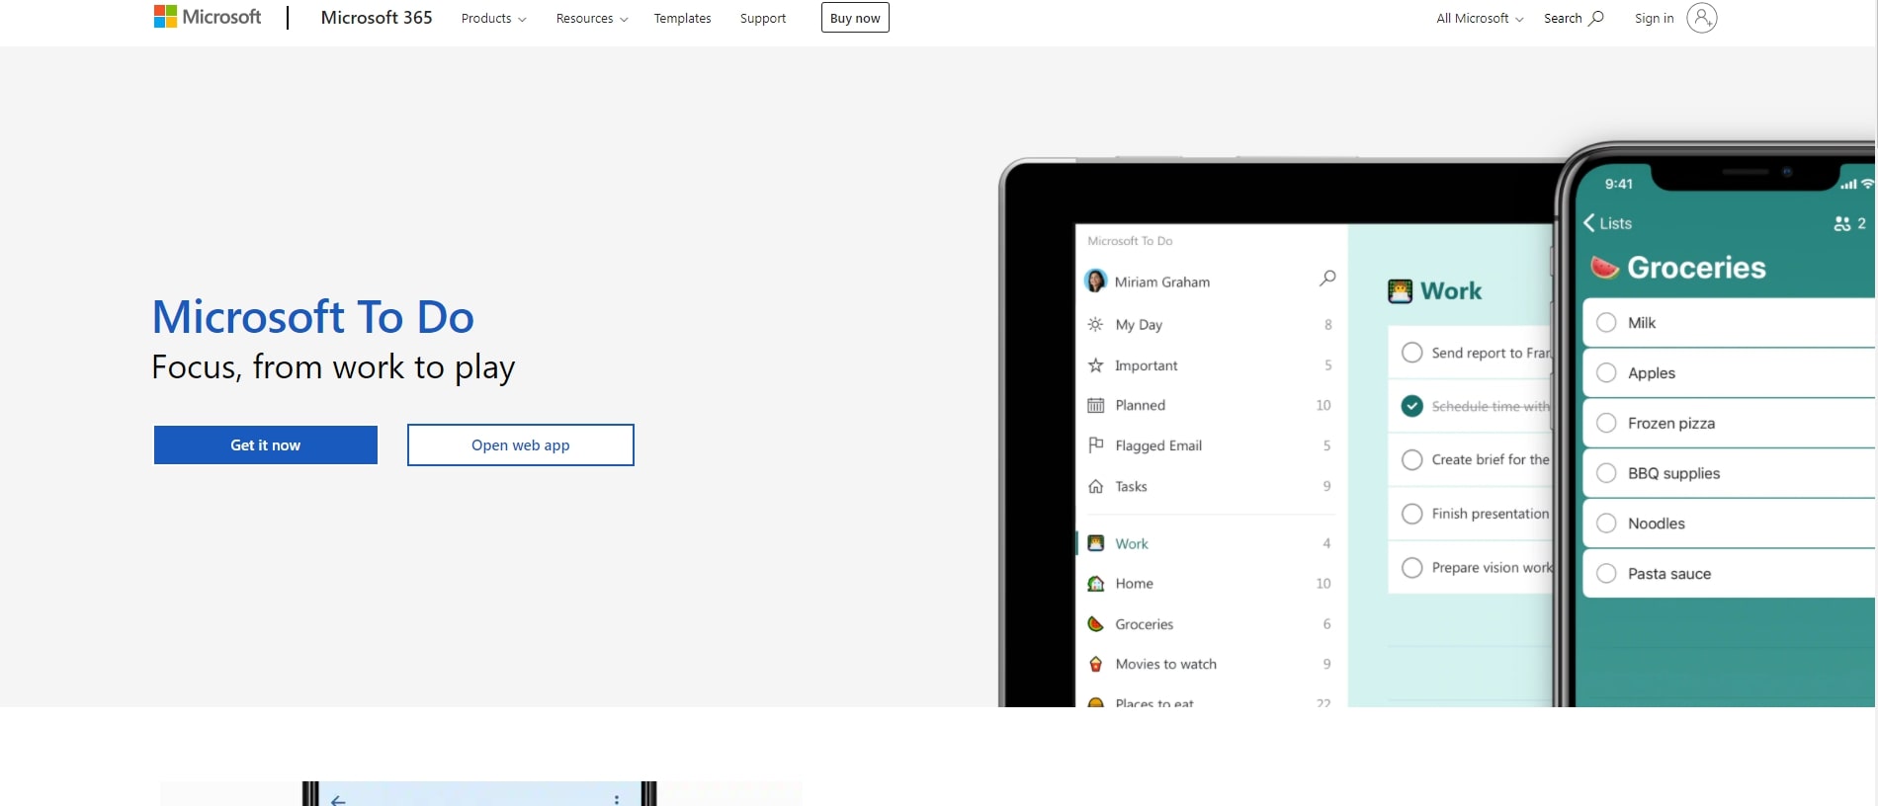Screen dimensions: 1878x806
Task: Click the Planned calendar icon
Action: pyautogui.click(x=1095, y=405)
